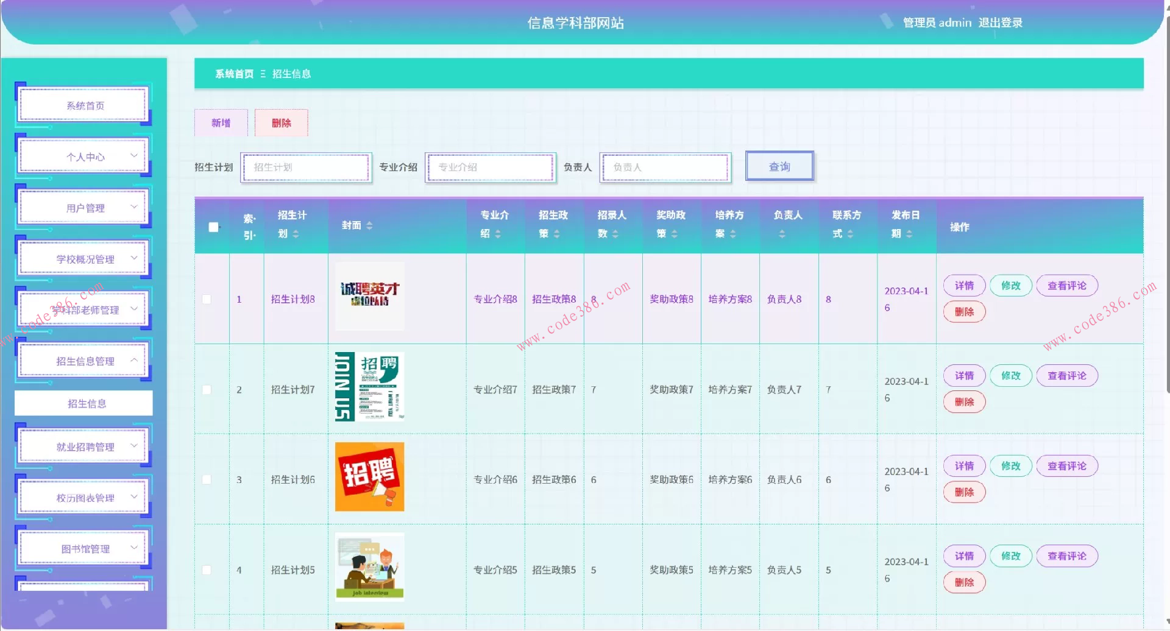Click the 查询 search button

click(x=779, y=166)
